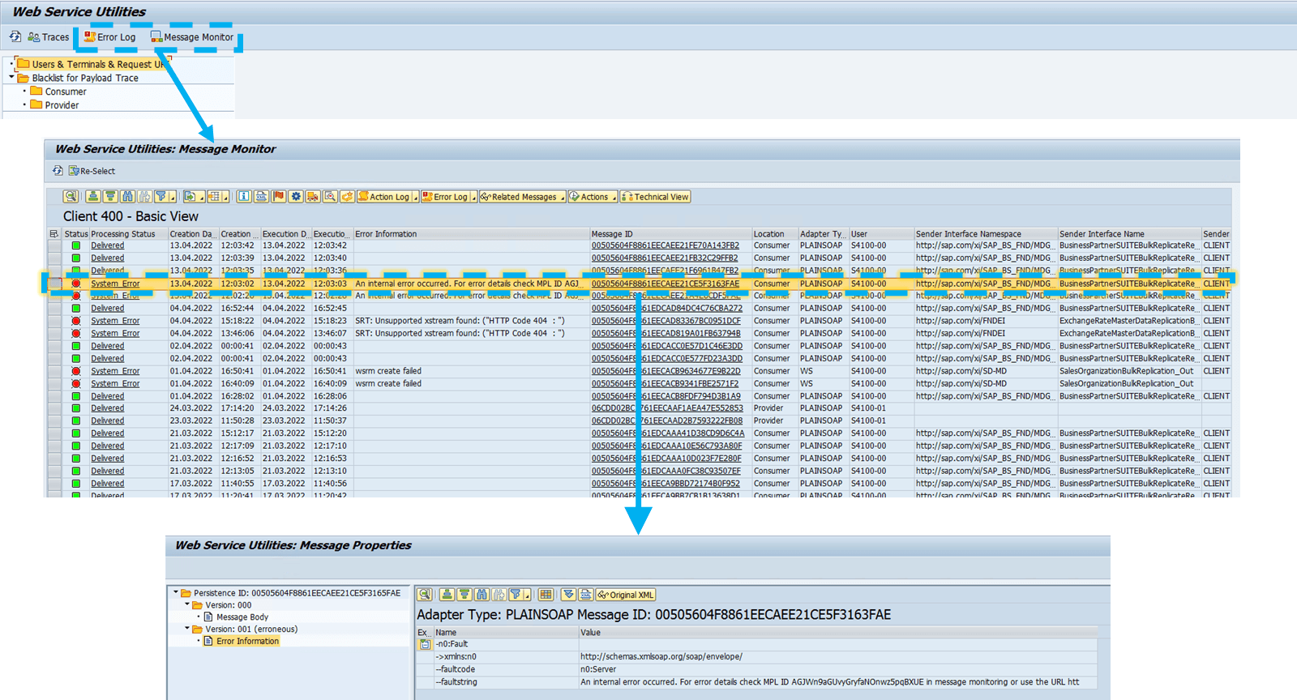
Task: Open the filter dropdown arrow in Message Monitor
Action: (x=173, y=198)
